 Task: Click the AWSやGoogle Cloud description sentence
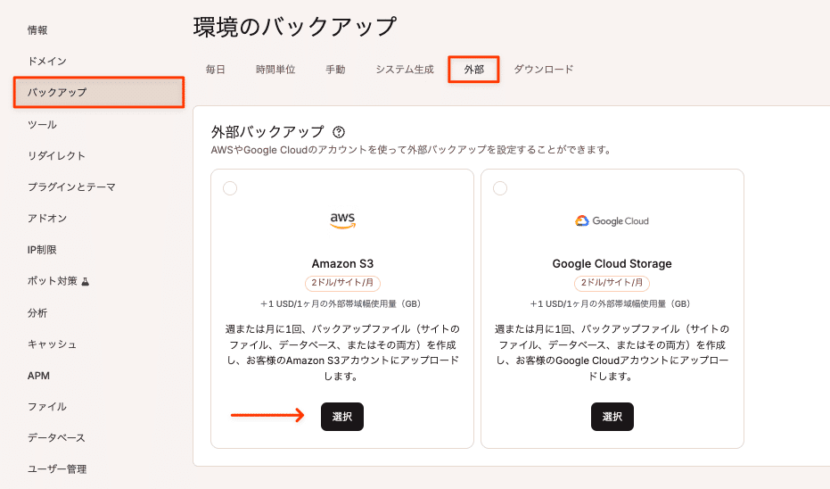pos(411,150)
